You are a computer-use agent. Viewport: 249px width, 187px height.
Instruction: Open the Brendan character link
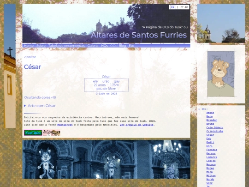tap(212, 120)
